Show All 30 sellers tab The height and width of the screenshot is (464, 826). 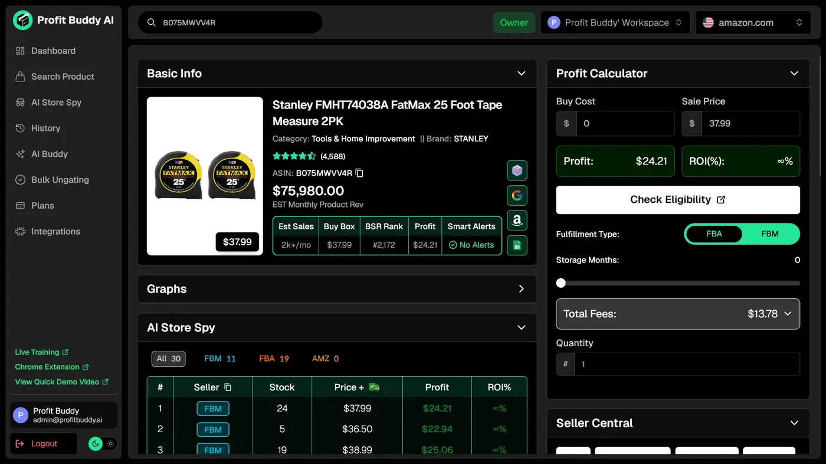(x=168, y=358)
